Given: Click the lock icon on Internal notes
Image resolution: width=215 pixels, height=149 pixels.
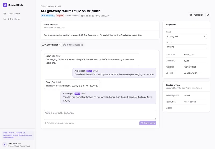Looking at the screenshot, I should (x=64, y=45).
